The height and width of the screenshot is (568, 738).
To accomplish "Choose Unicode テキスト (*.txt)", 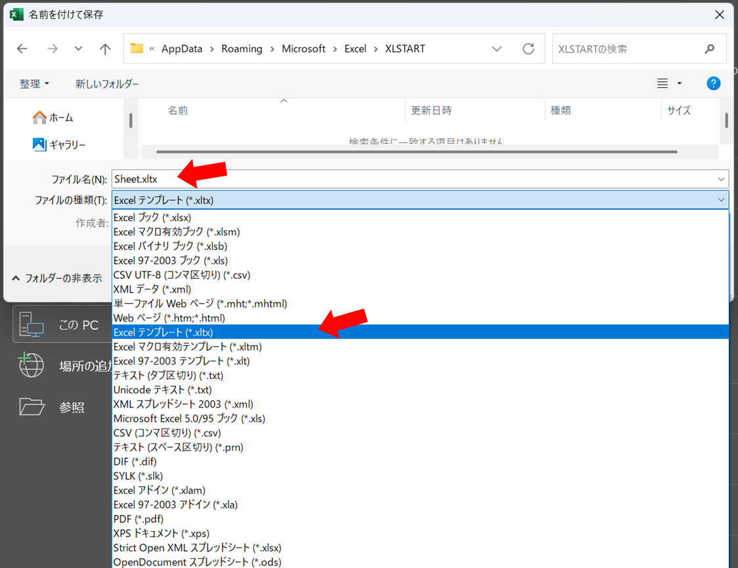I will pyautogui.click(x=420, y=390).
